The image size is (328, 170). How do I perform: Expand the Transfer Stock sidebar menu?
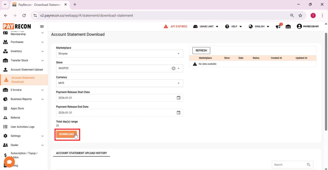tap(24, 60)
